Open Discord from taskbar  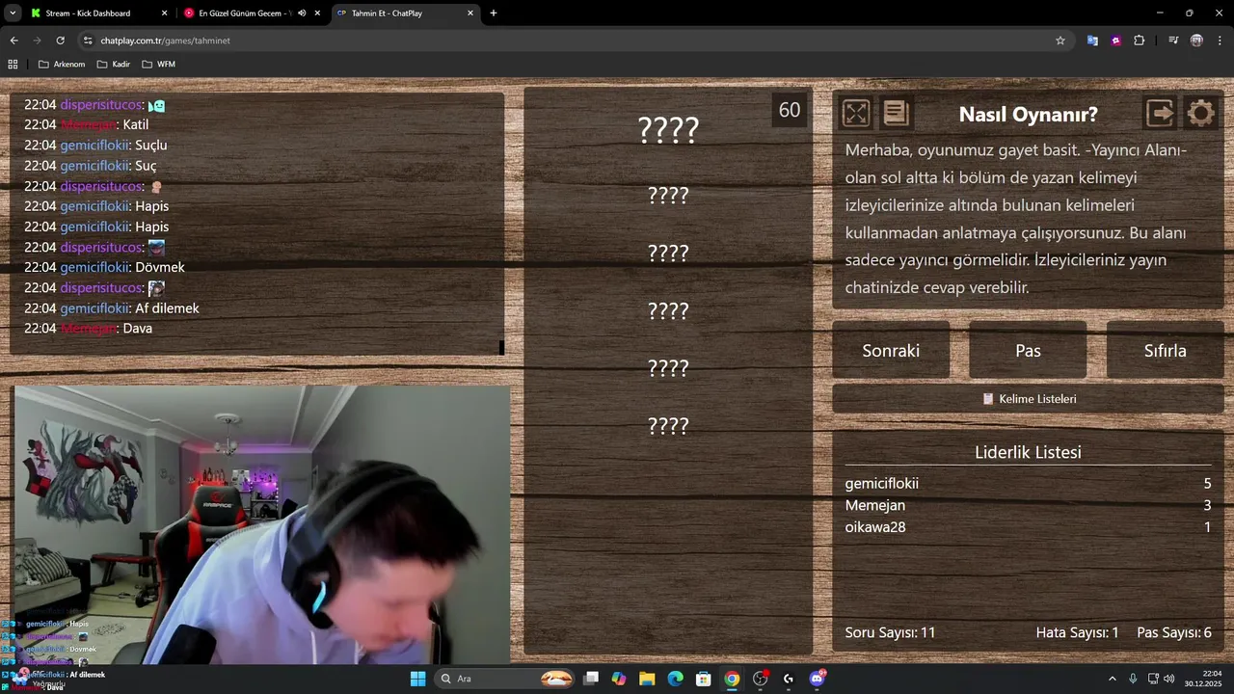[818, 679]
